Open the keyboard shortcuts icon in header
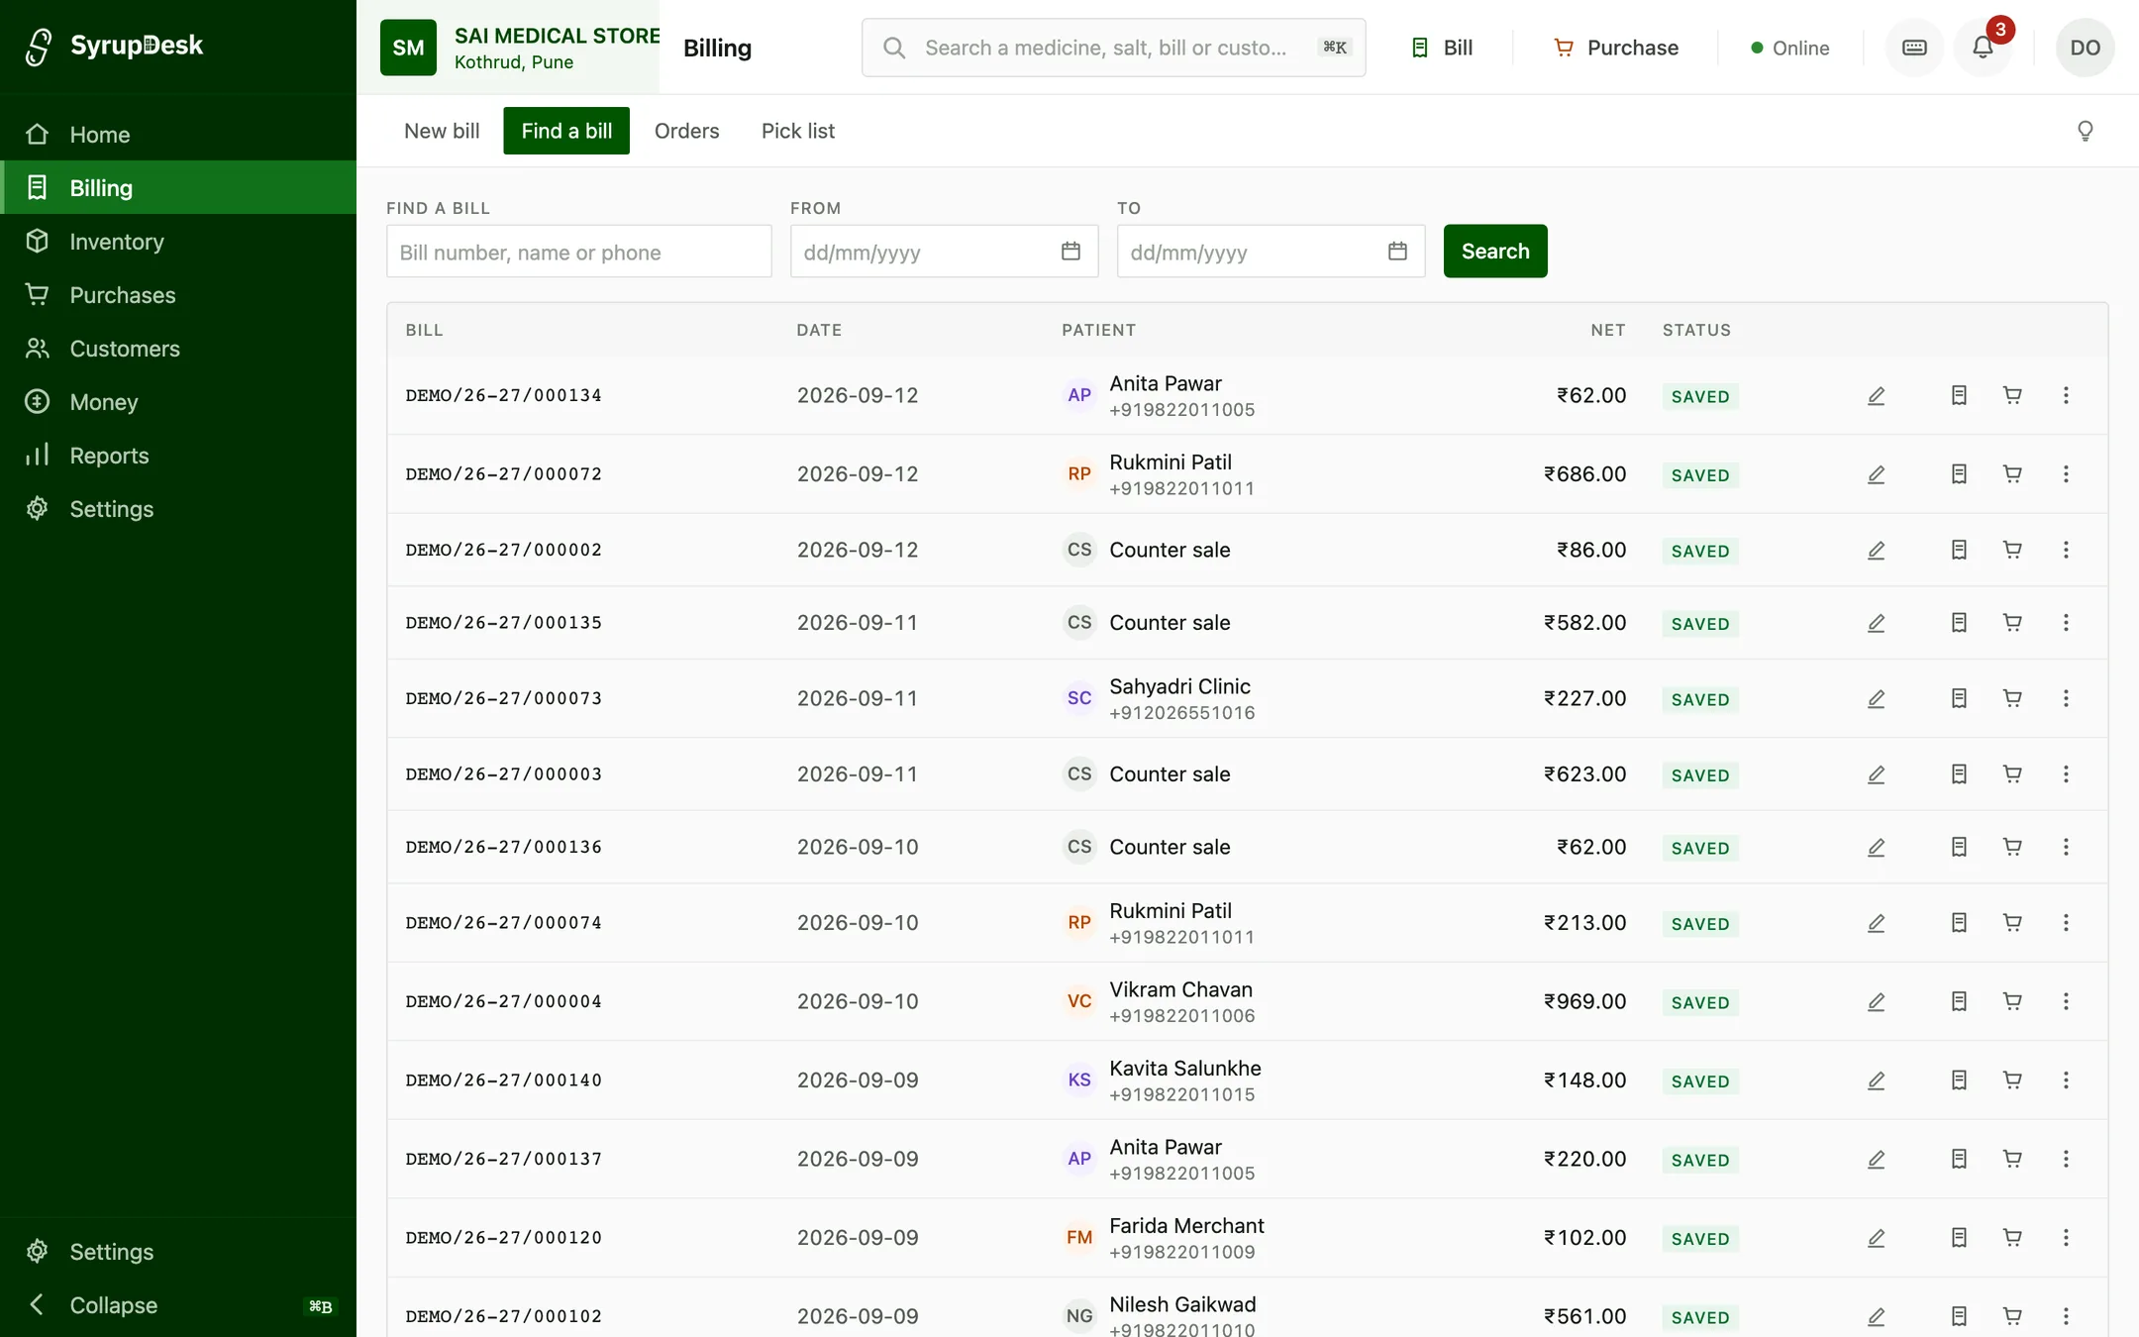The image size is (2139, 1337). (1914, 48)
